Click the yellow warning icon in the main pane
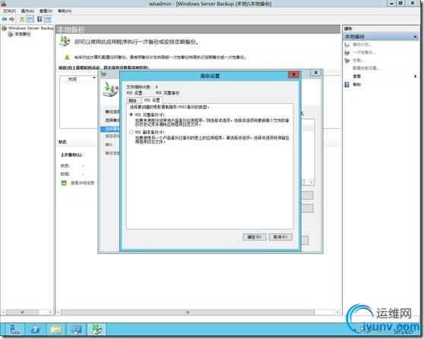The image size is (424, 339). [x=67, y=57]
